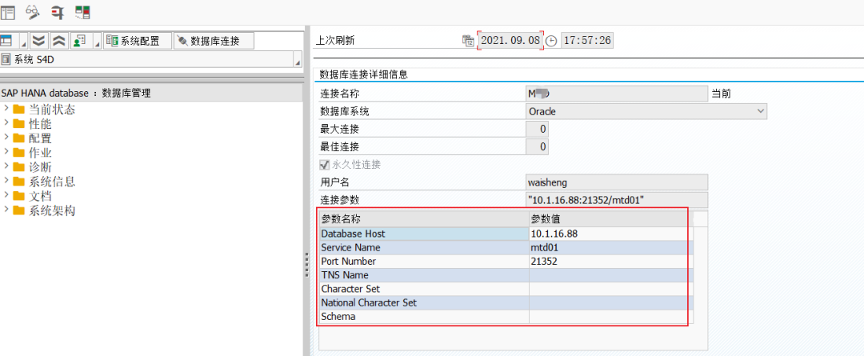This screenshot has width=864, height=356.
Task: Open dropdown arrow beside user icon
Action: point(97,43)
